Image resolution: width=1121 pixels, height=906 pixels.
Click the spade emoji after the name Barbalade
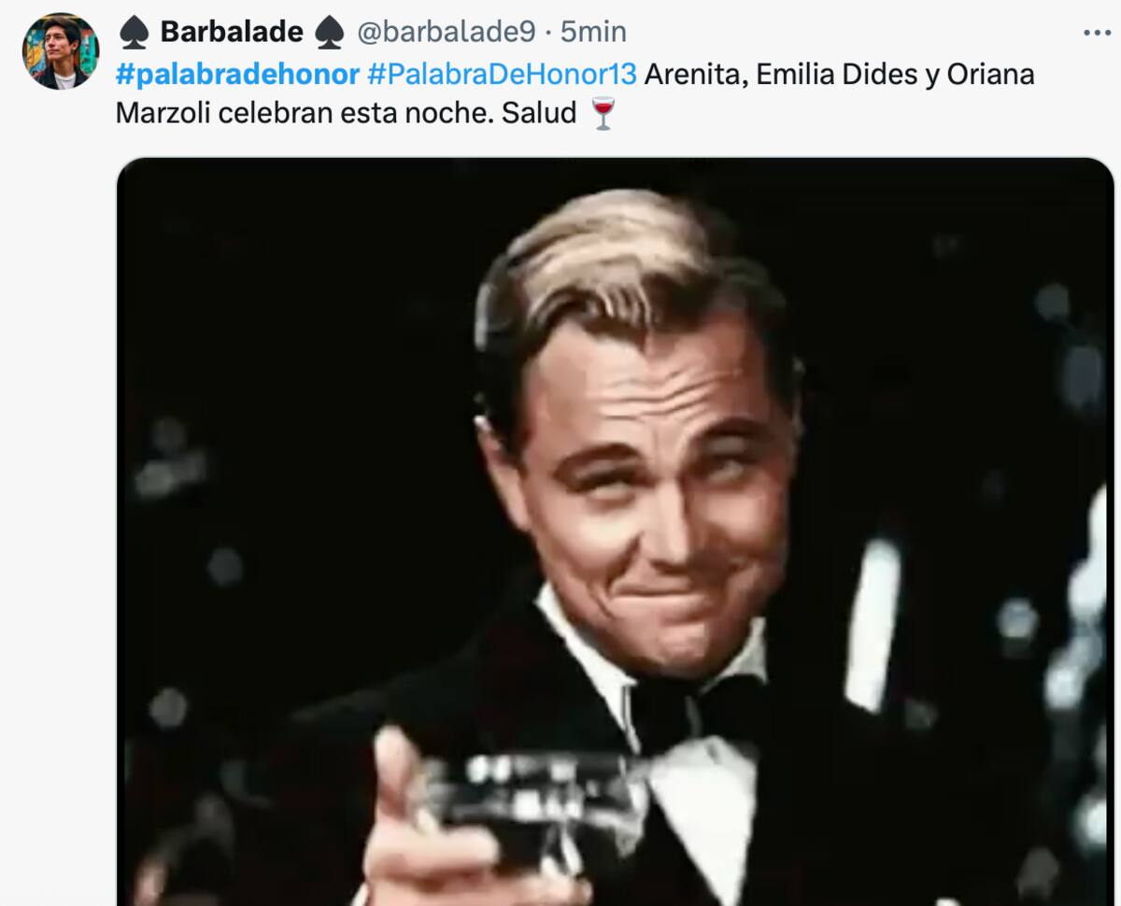point(329,33)
